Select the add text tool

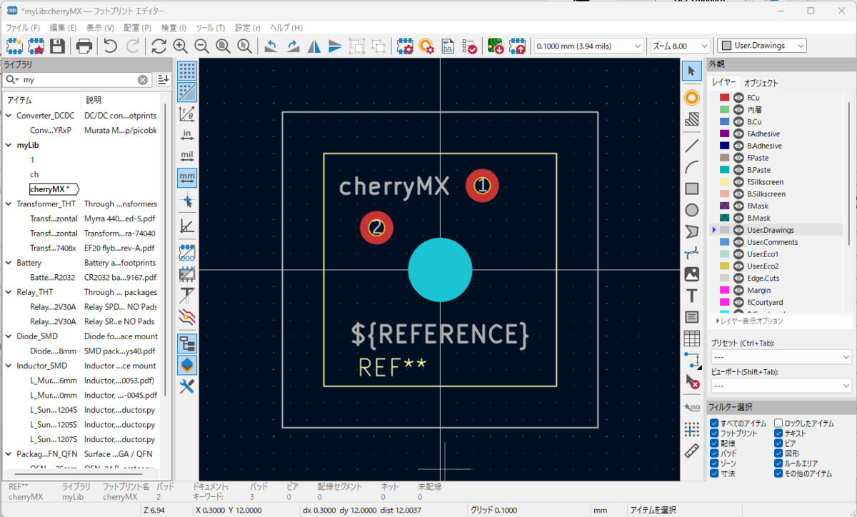point(691,295)
